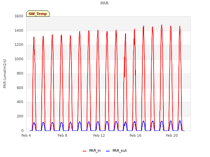
Task: Click the 800 y-axis tick label
Action: [x=20, y=73]
